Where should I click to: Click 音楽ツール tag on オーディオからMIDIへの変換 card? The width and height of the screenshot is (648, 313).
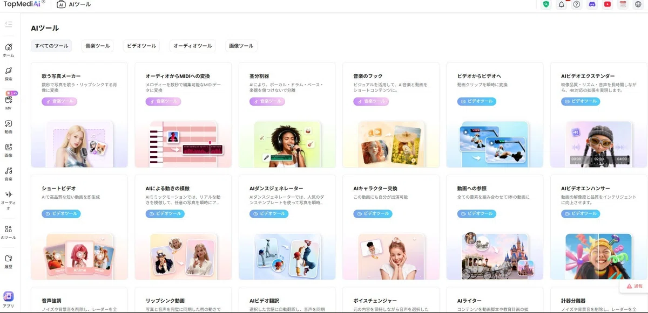point(163,101)
